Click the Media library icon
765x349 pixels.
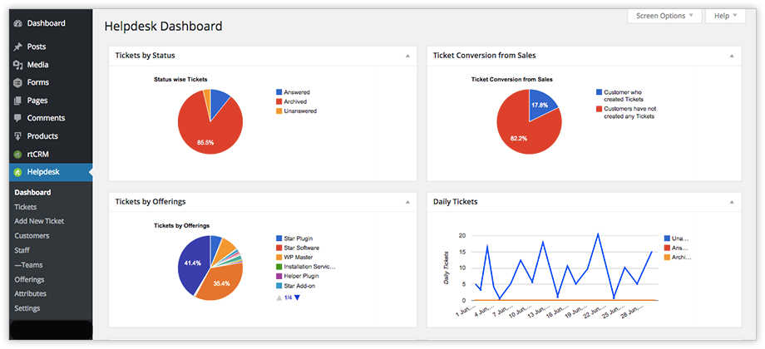[18, 65]
